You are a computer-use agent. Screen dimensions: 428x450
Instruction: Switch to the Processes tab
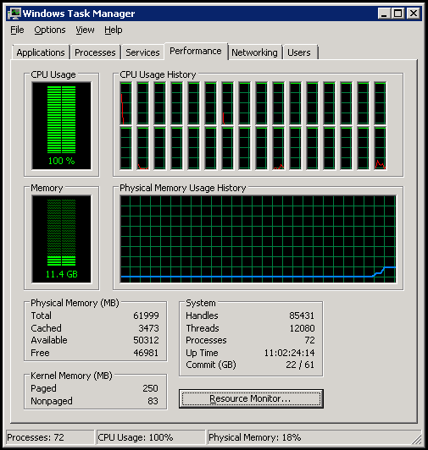95,52
